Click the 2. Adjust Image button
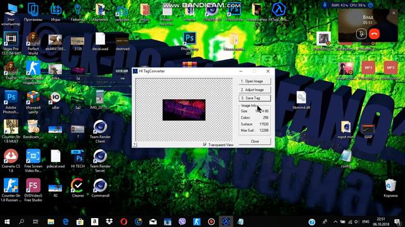 254,90
